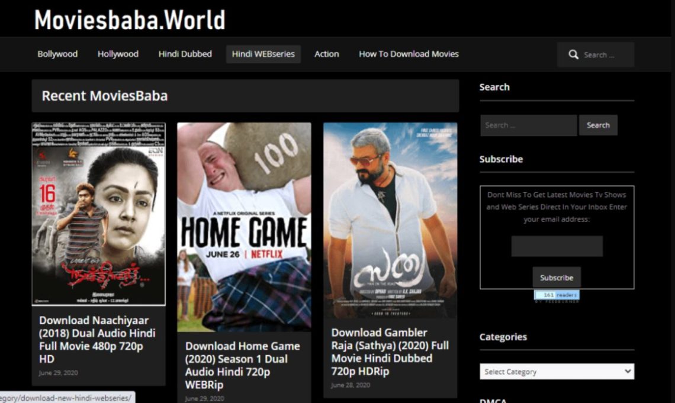
Task: Open the 161 readers FeedBurner badge
Action: 557,295
